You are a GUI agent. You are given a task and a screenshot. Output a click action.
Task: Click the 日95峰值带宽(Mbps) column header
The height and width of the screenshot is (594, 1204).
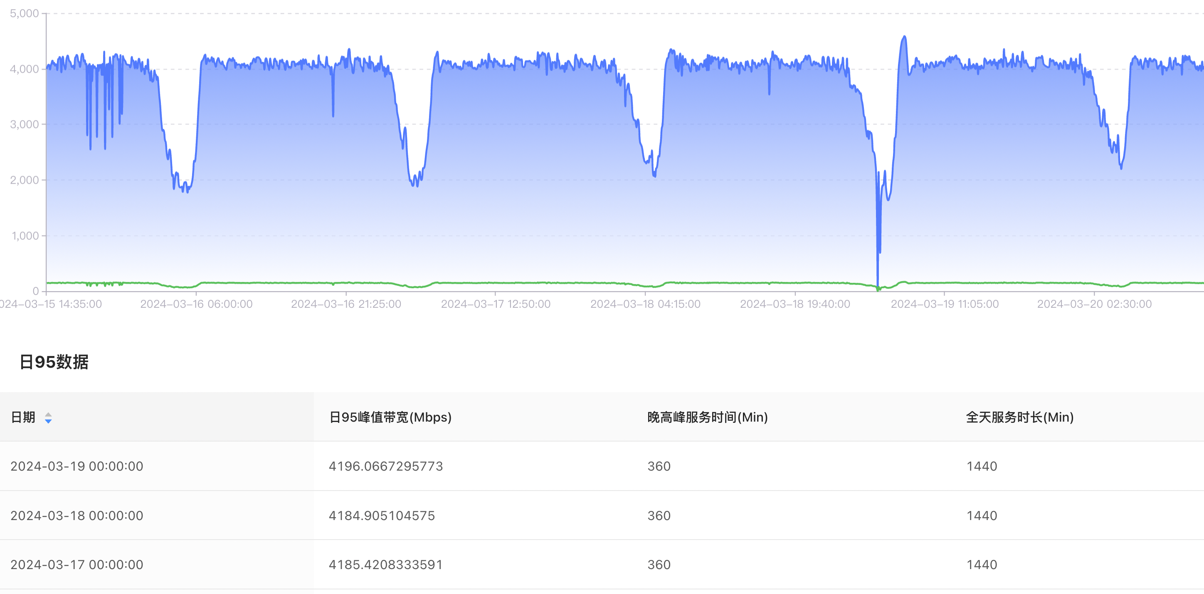[x=390, y=417]
